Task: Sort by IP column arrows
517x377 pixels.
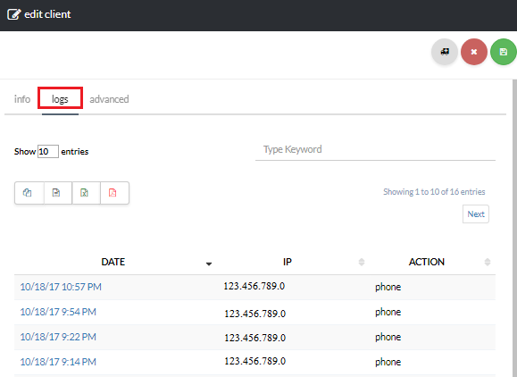Action: (362, 262)
